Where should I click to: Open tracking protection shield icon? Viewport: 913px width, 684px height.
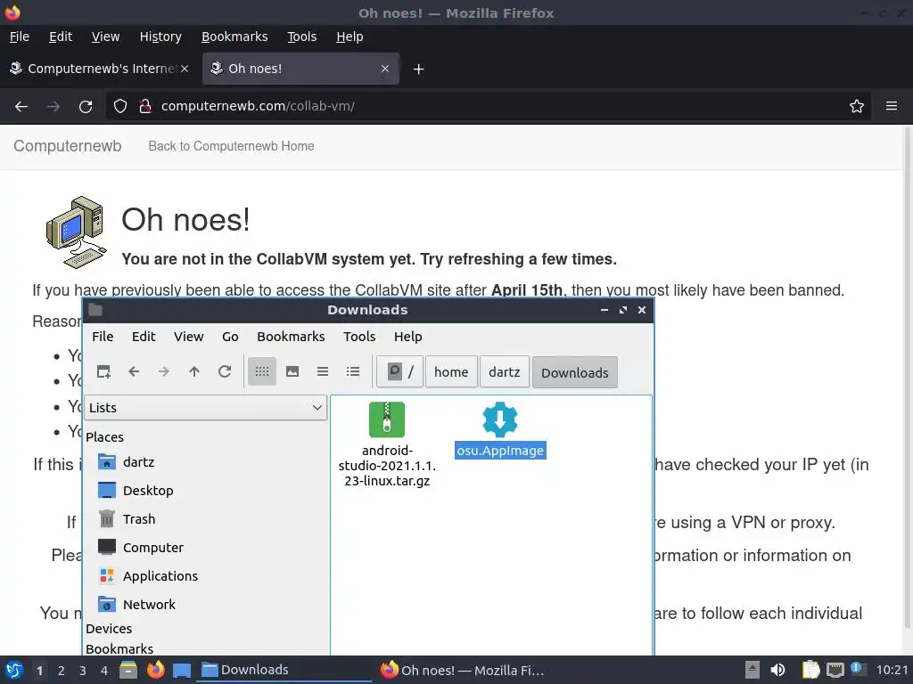point(120,106)
